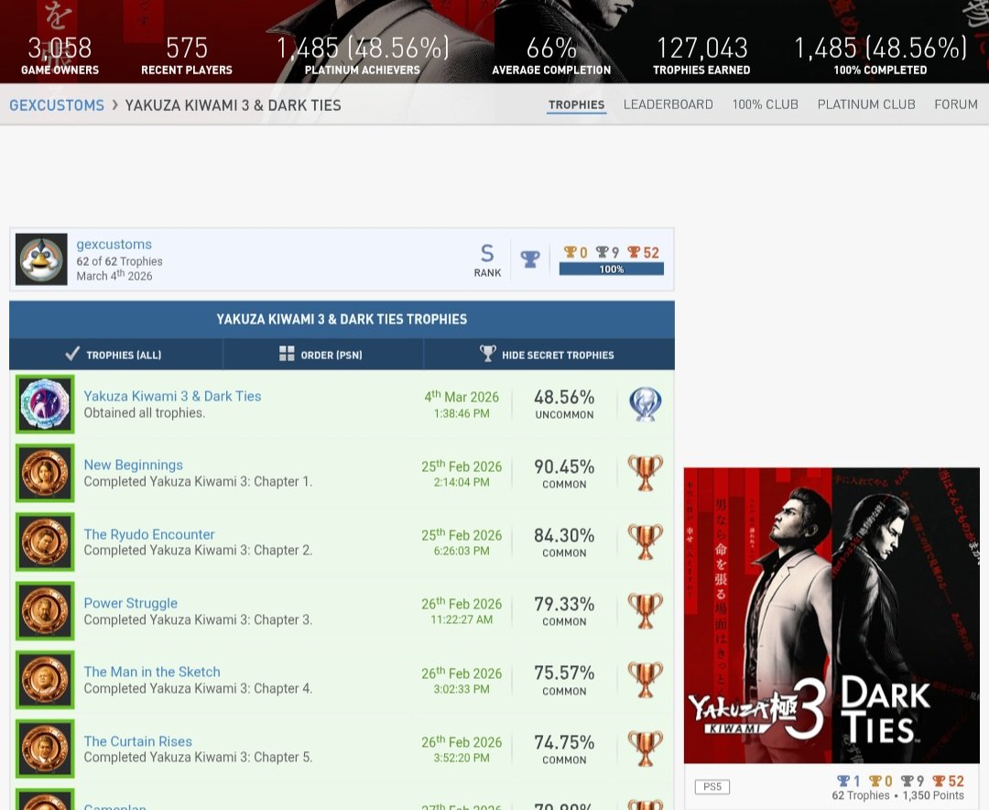Open the platinum trophy badge image
Image resolution: width=989 pixels, height=810 pixels.
coord(45,404)
